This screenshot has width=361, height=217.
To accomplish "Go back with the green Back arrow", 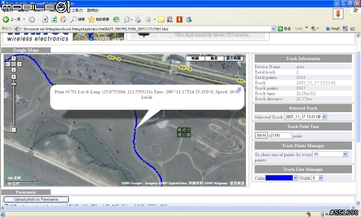I will click(x=6, y=20).
